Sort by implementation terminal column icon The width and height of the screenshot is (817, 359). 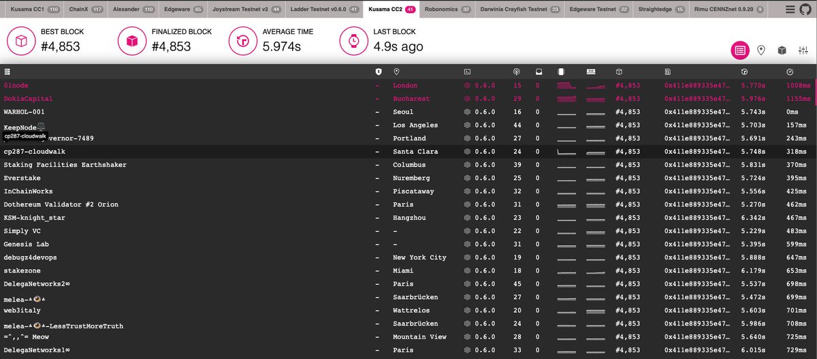467,72
